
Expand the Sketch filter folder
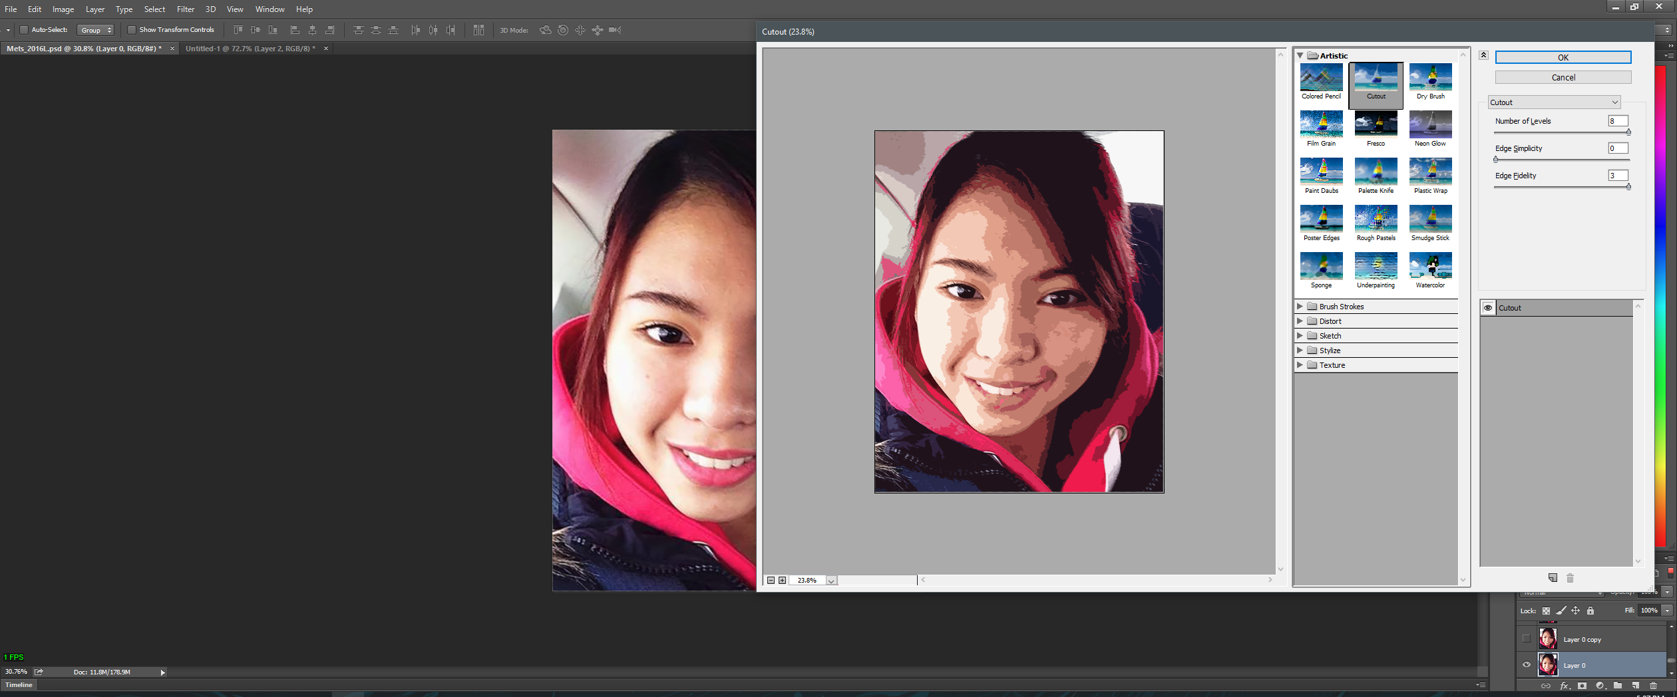(1300, 336)
